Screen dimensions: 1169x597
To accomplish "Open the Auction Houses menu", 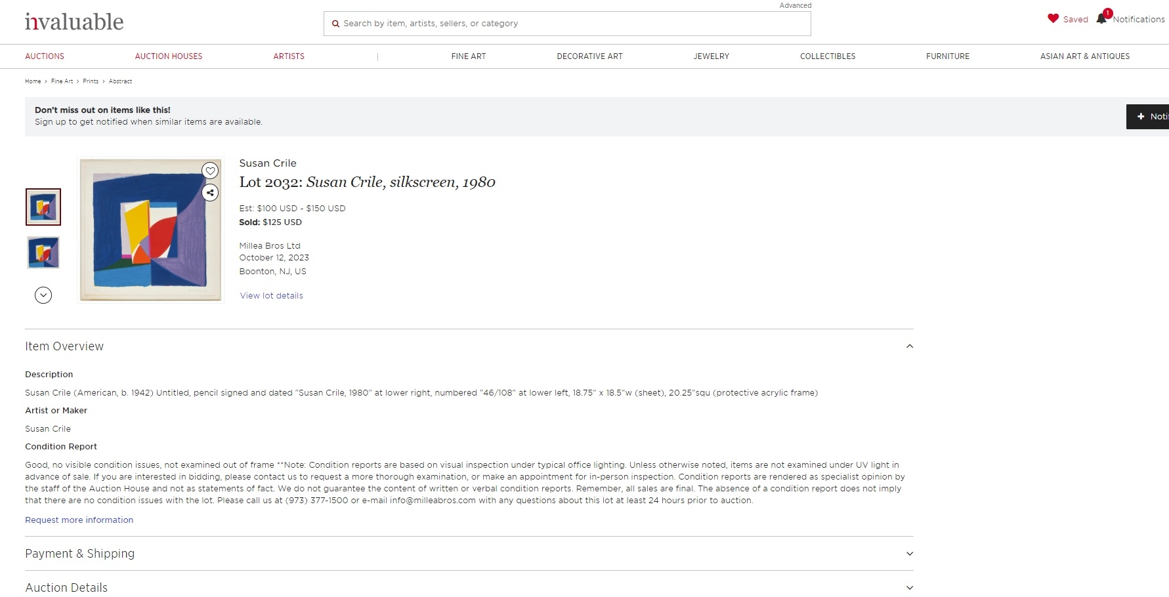I will click(169, 56).
